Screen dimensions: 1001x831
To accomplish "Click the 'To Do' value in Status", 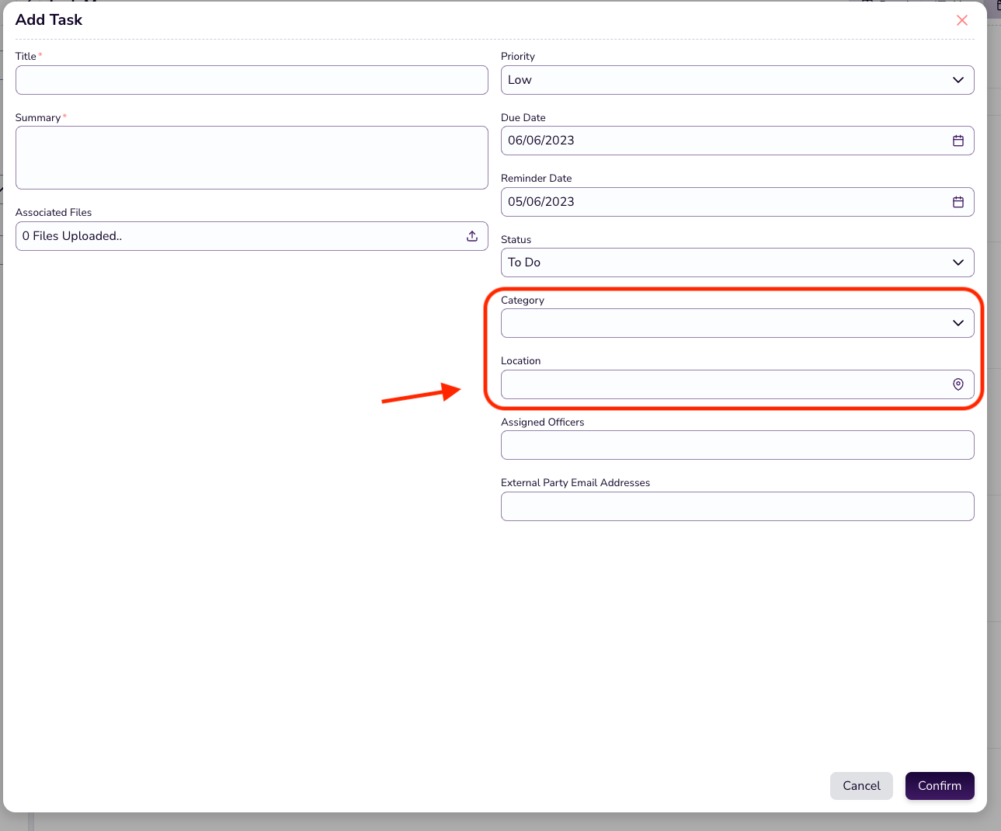I will [524, 263].
